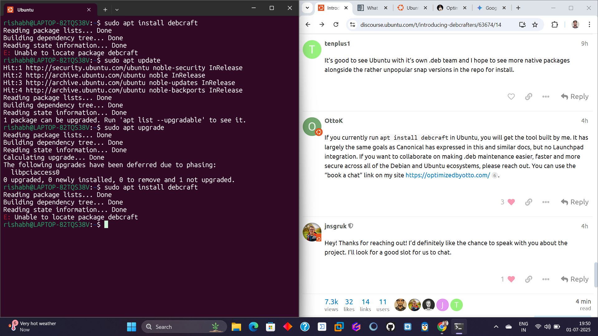Toggle the like heart on OttoK's post
Screen dimensions: 598x336
point(511,202)
